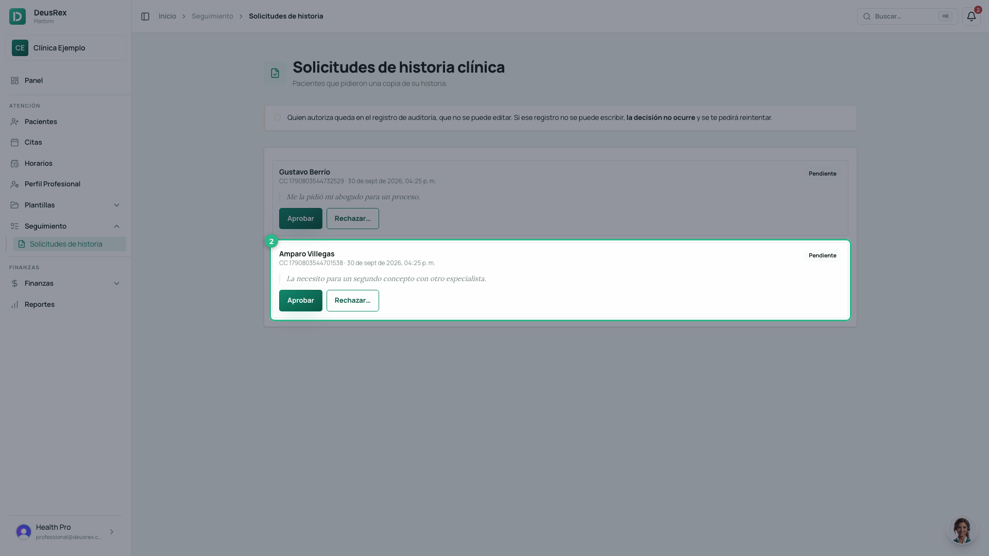The image size is (989, 556).
Task: Approve Amparo Villegas's request
Action: [x=301, y=301]
